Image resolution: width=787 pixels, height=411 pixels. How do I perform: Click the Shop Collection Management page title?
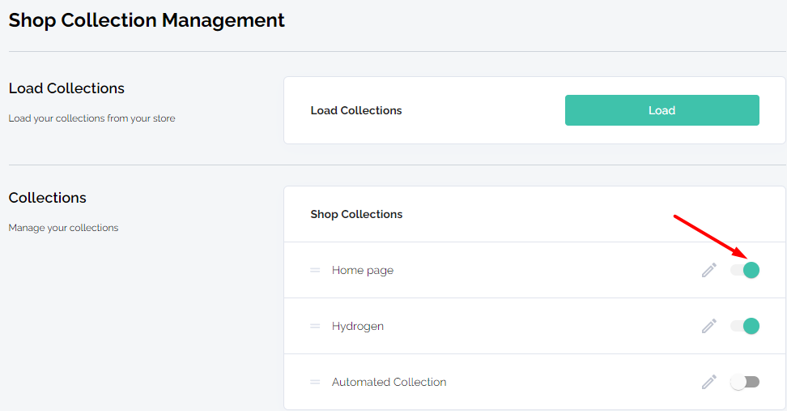click(x=147, y=20)
